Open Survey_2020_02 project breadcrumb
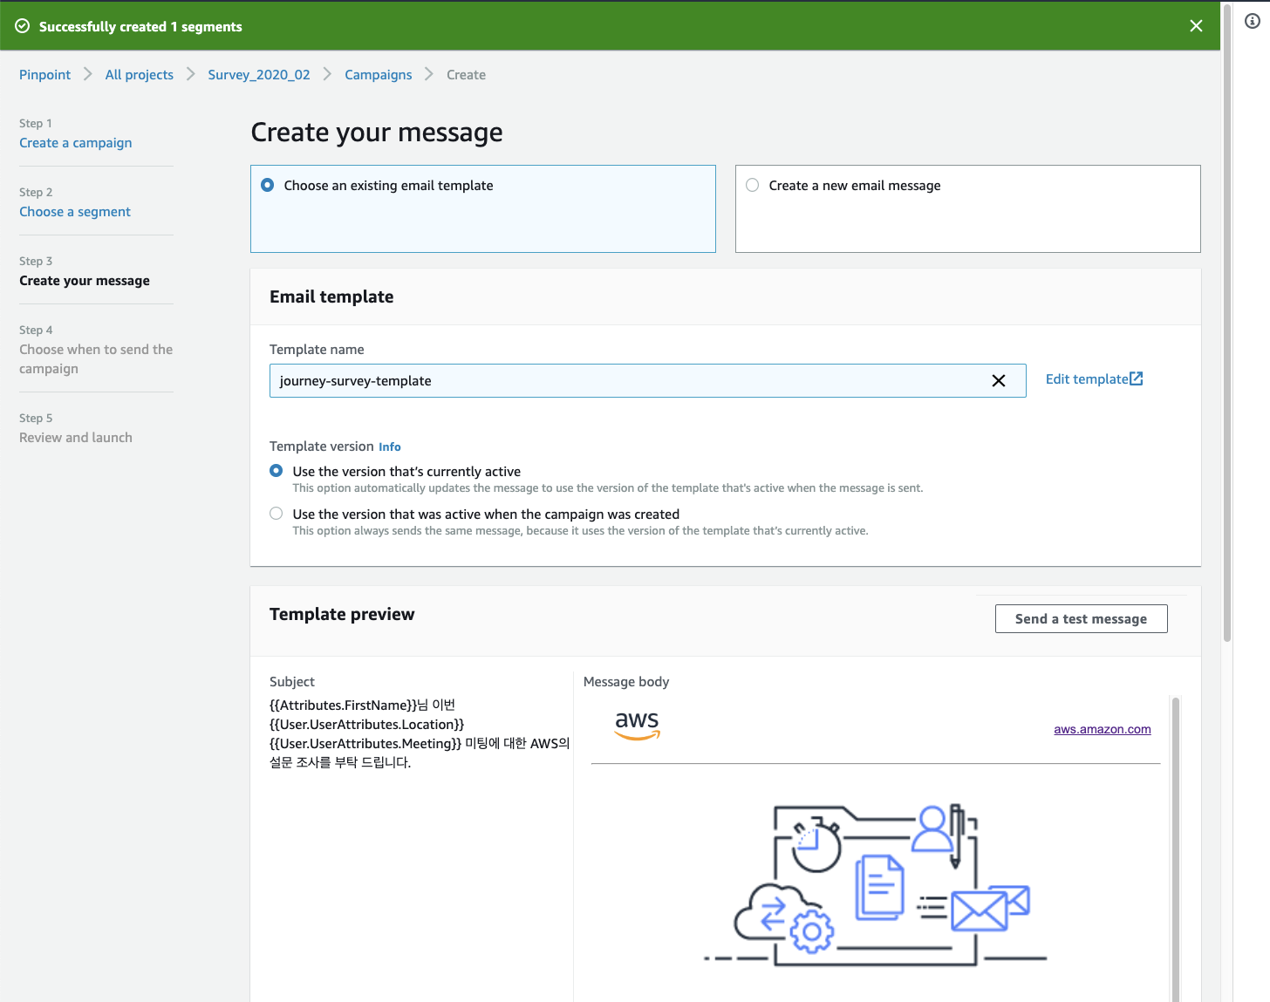 click(259, 75)
